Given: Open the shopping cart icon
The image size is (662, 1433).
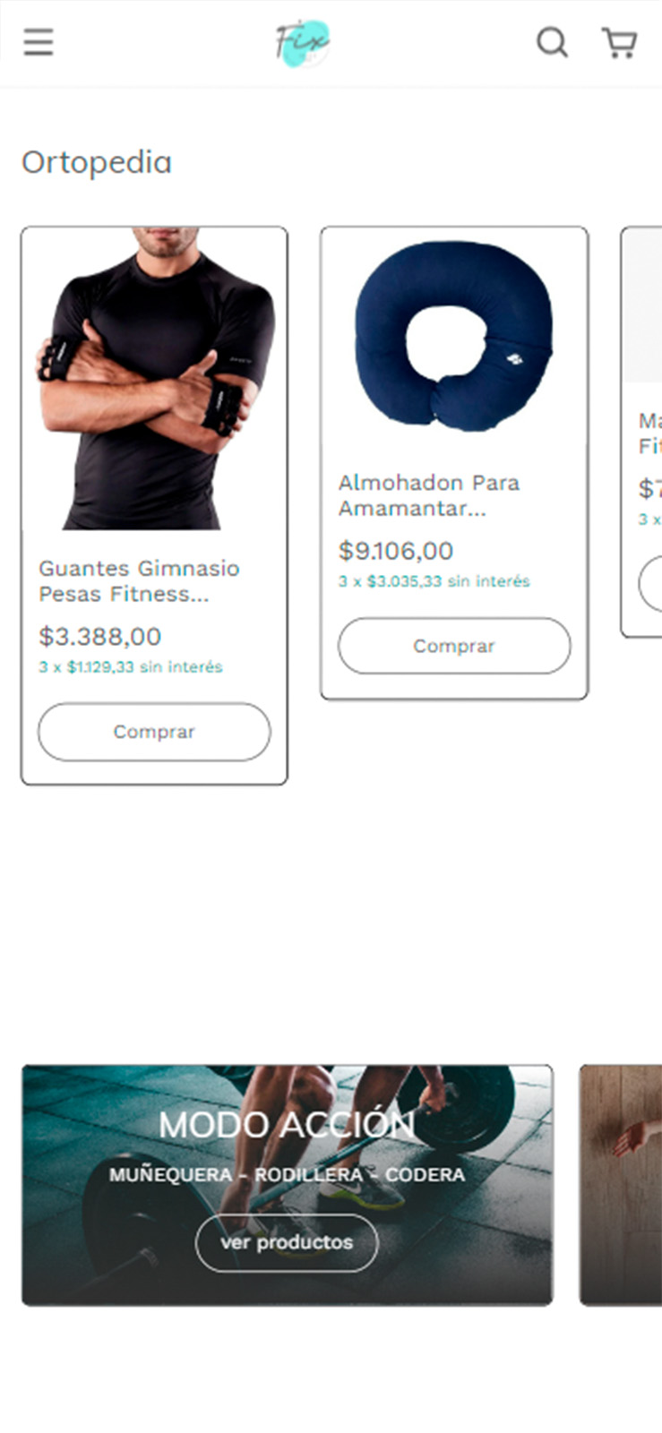Looking at the screenshot, I should [x=619, y=42].
